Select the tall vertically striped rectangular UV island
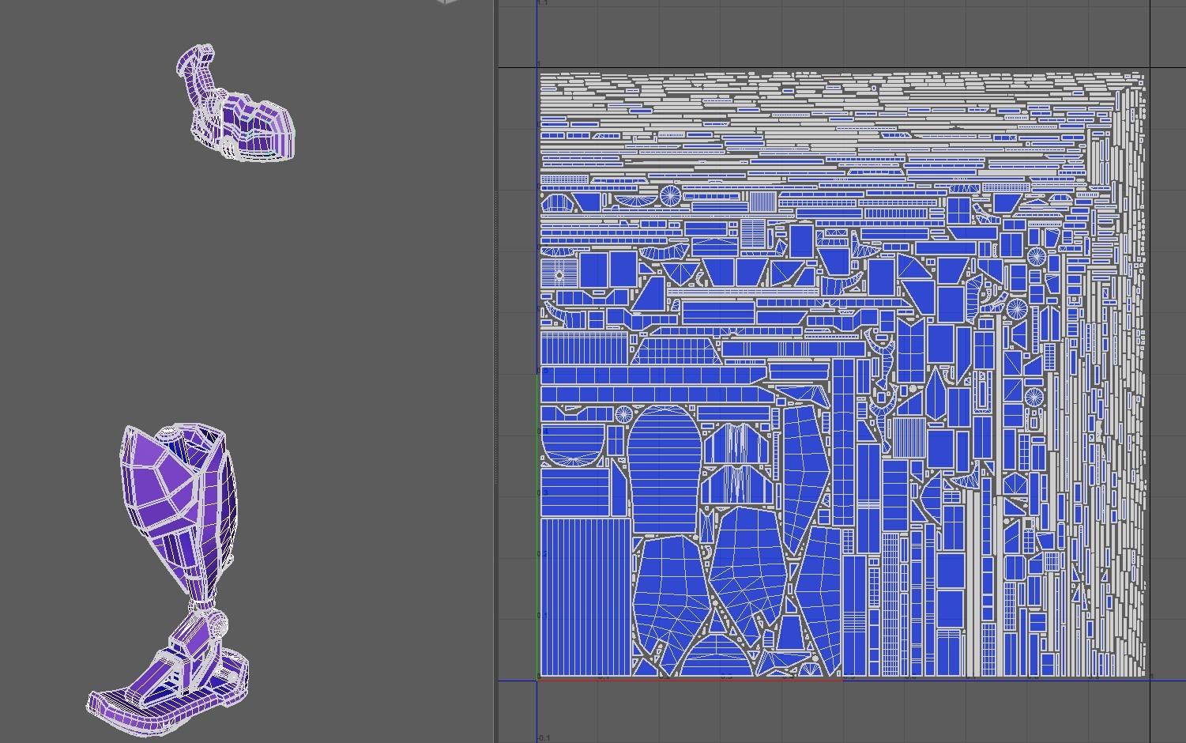The image size is (1186, 743). (x=585, y=597)
